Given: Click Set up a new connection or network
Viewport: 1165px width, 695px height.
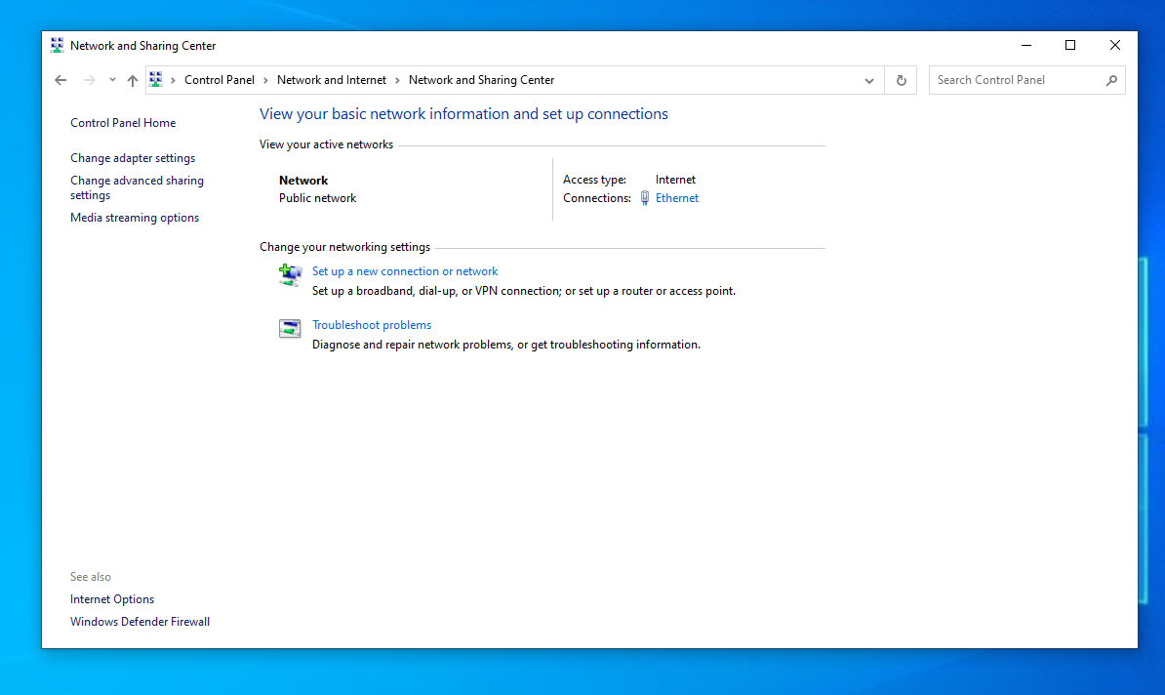Looking at the screenshot, I should click(405, 271).
